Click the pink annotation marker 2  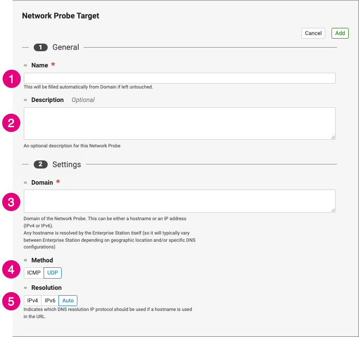[x=11, y=123]
